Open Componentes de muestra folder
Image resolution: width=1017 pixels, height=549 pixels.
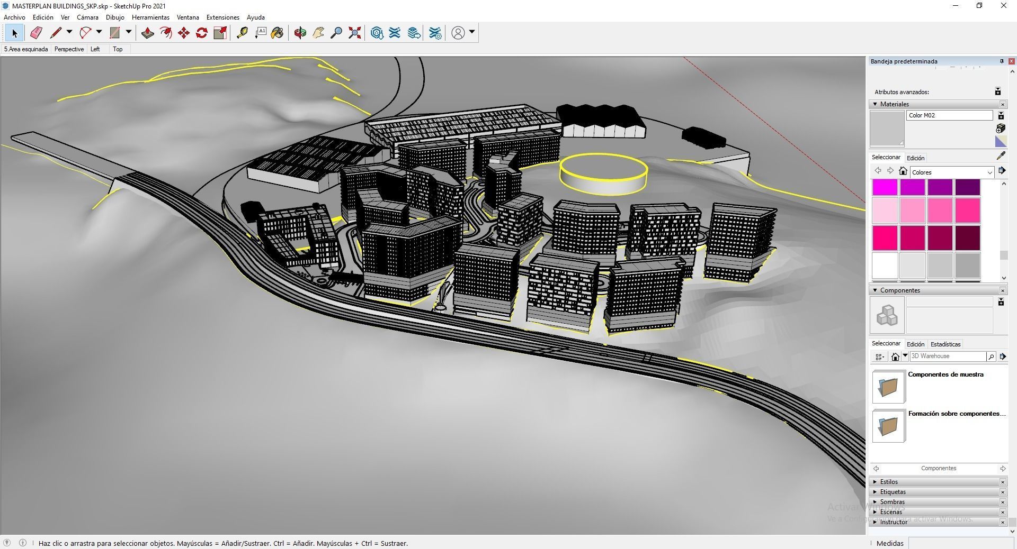click(889, 387)
